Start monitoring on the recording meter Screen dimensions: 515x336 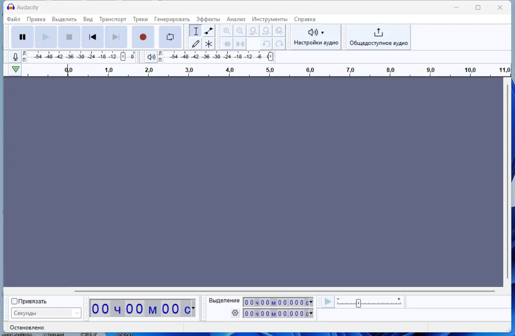tap(15, 57)
